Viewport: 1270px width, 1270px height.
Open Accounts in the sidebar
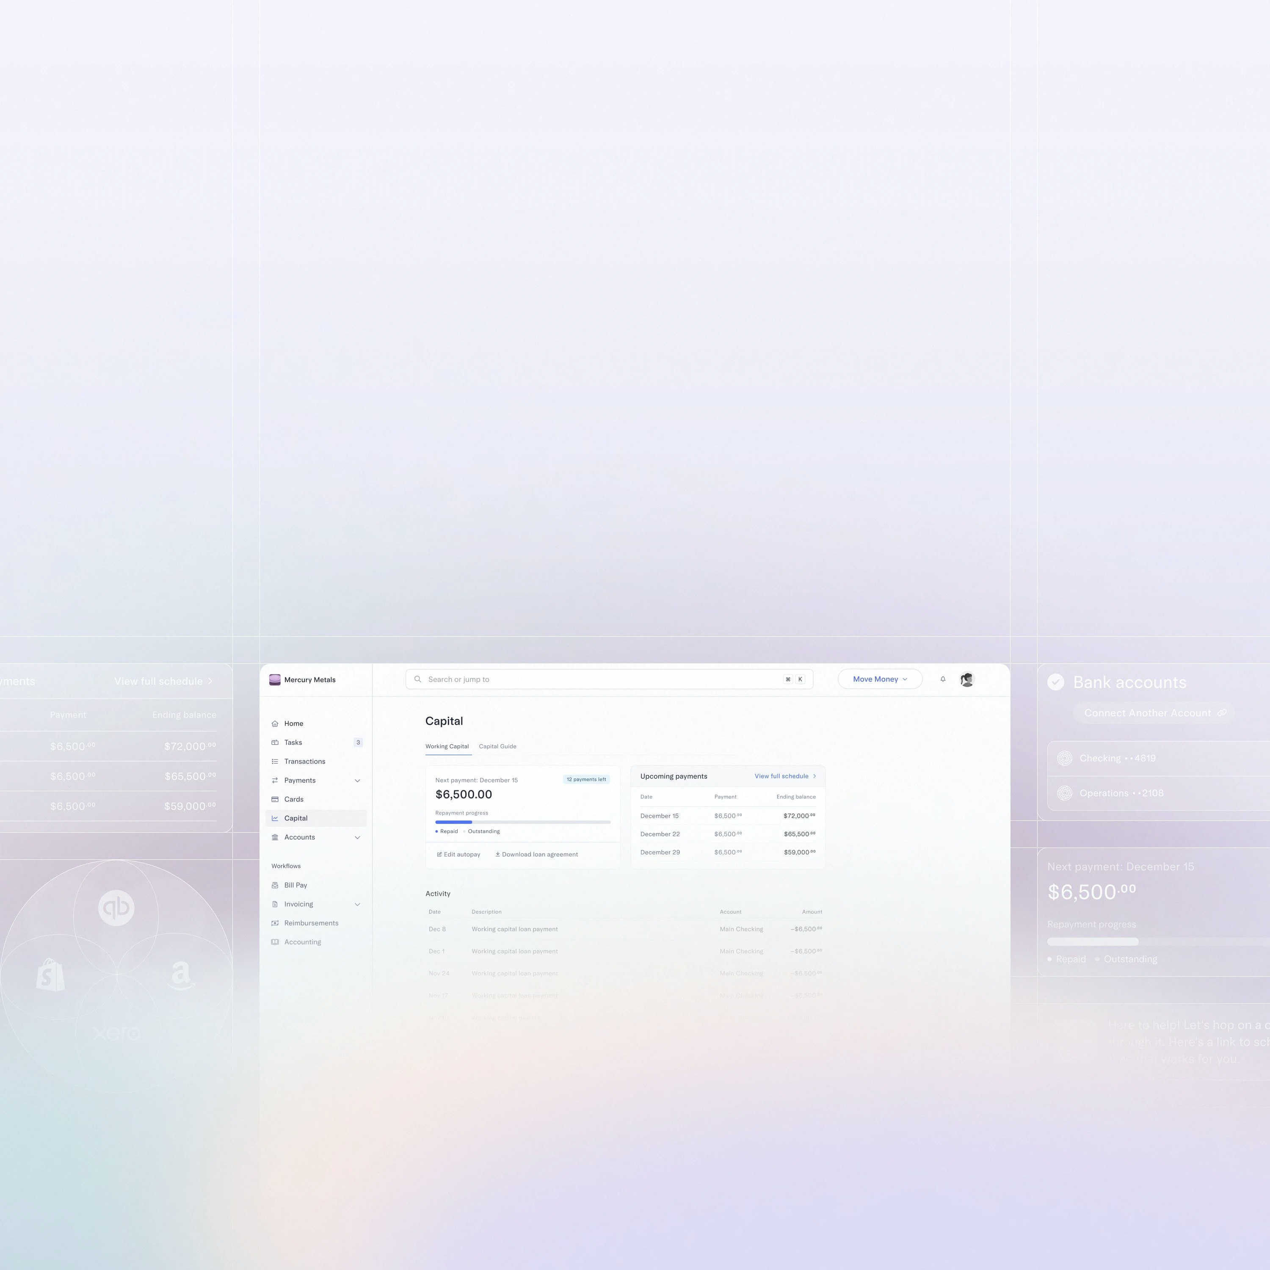[316, 837]
